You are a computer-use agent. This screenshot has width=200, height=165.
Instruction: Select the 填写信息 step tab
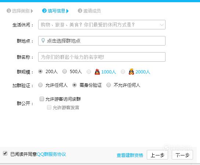point(57,11)
